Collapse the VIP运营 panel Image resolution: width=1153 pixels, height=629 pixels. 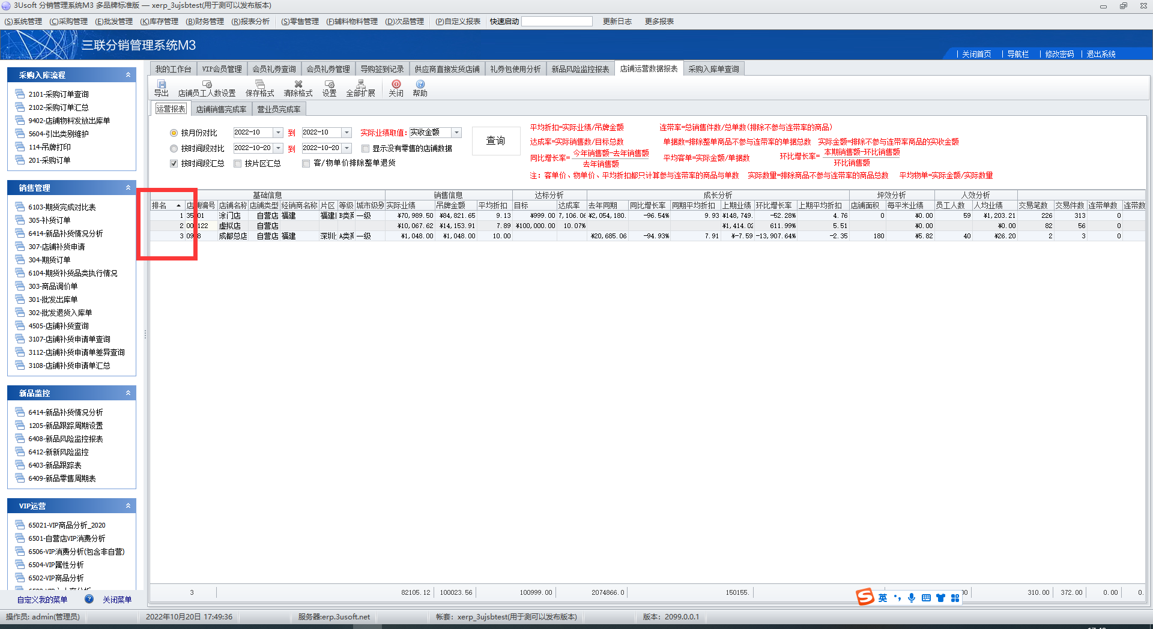point(128,506)
